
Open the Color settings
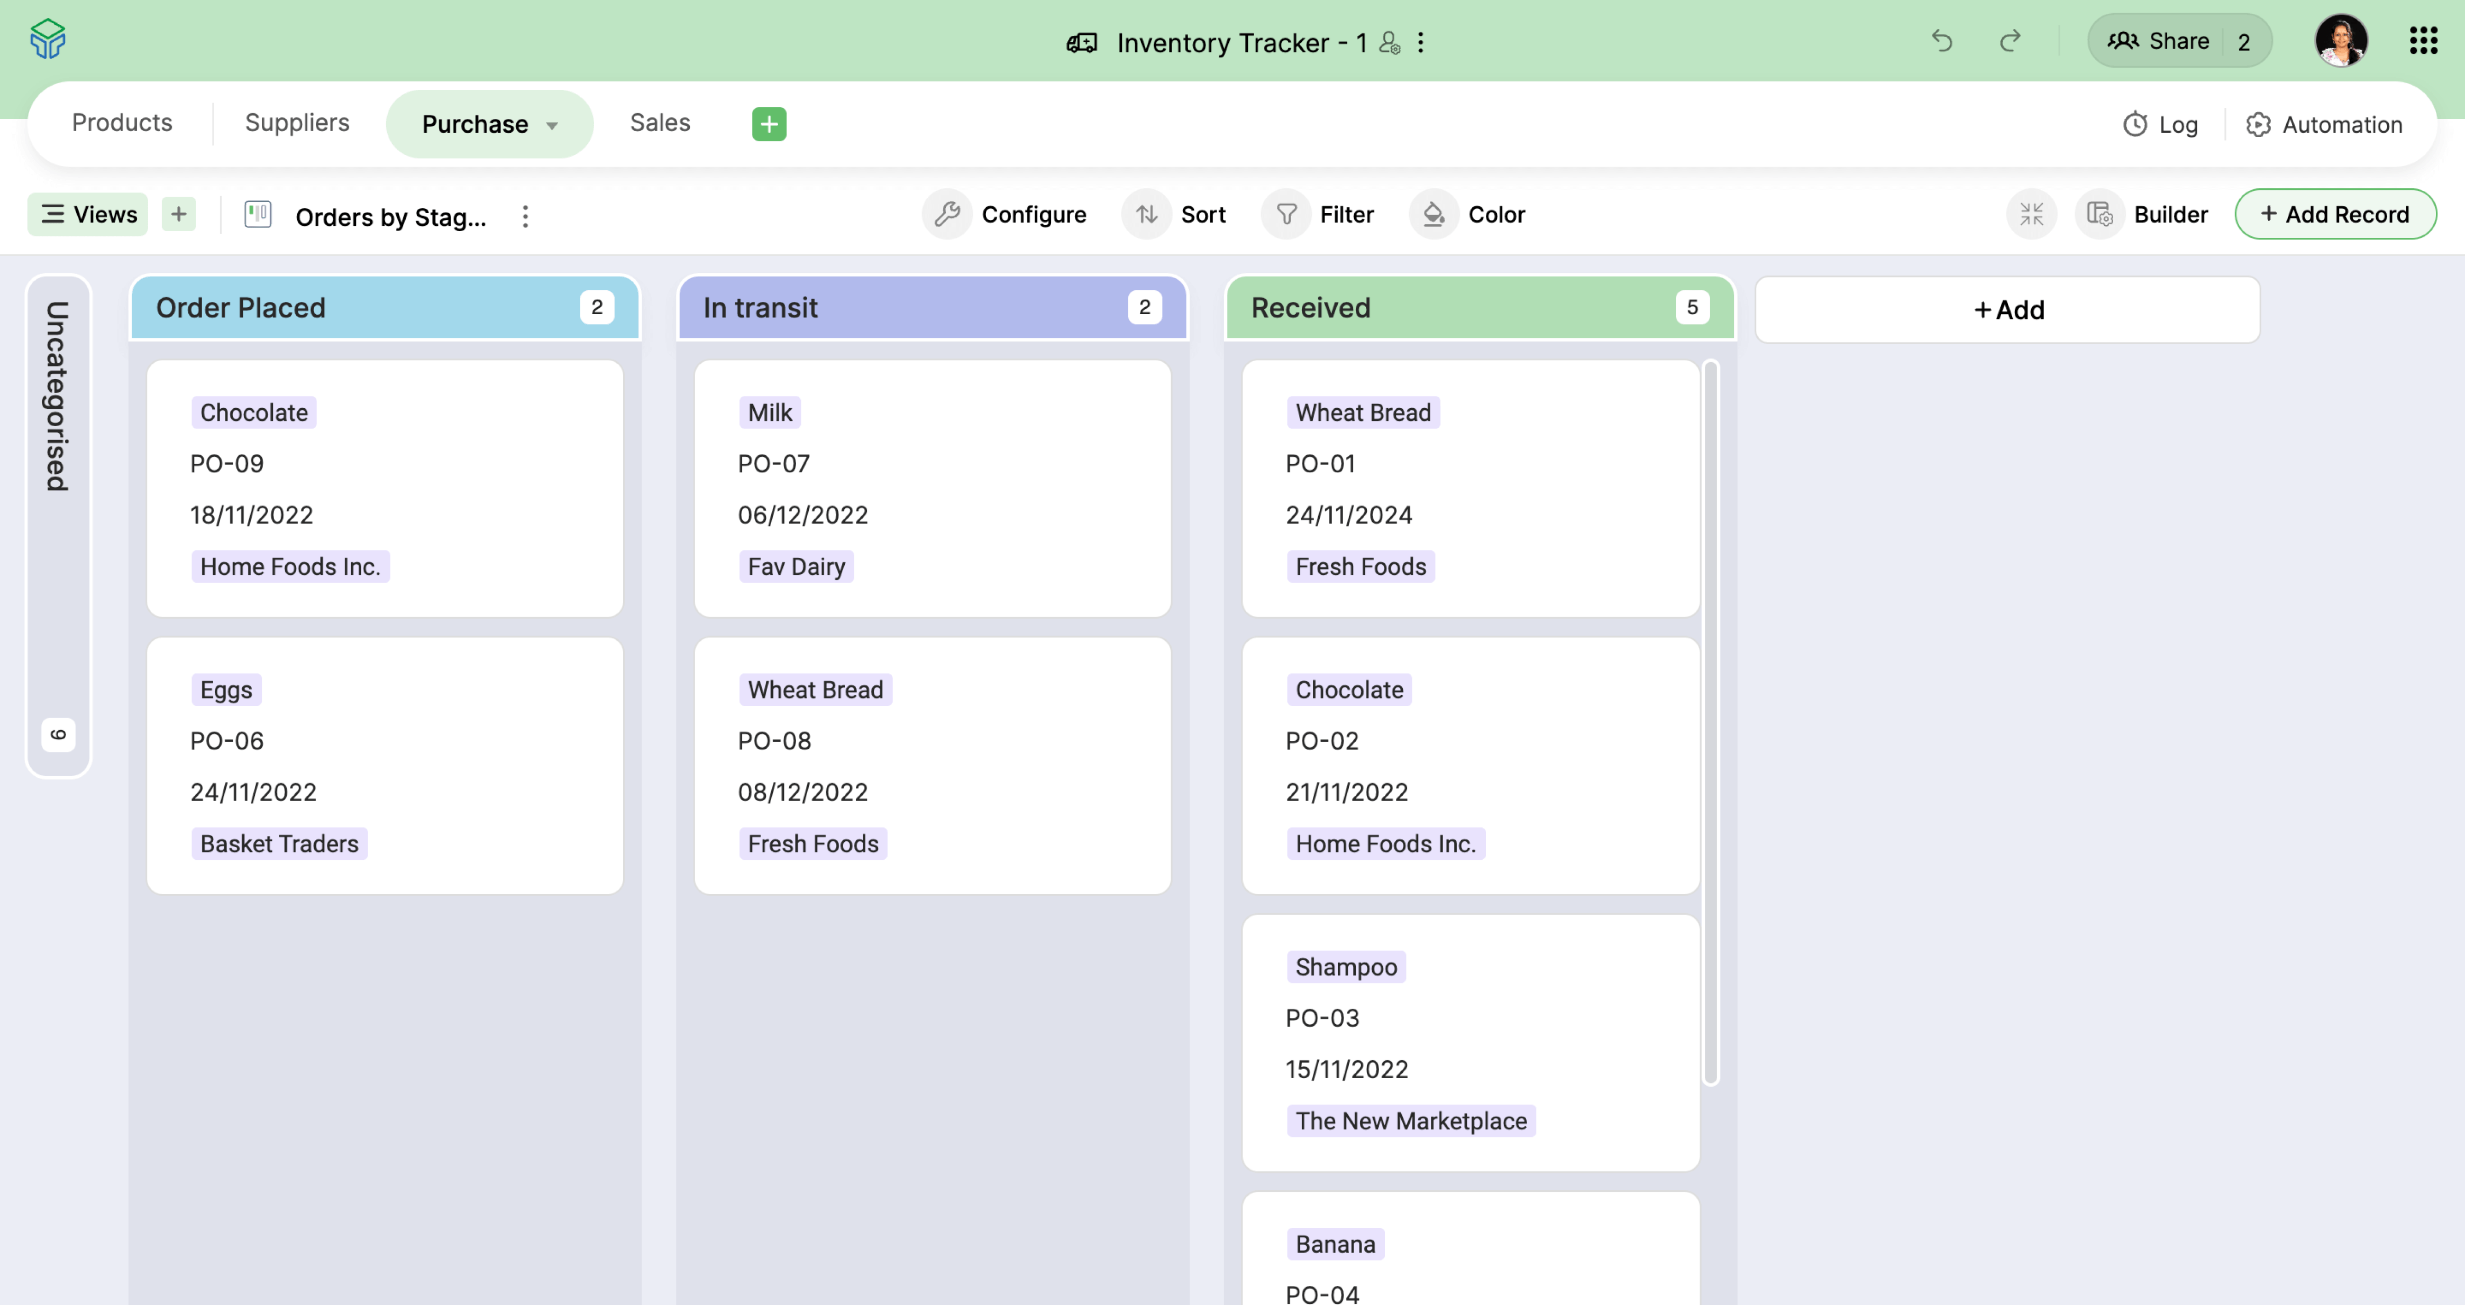(x=1469, y=214)
